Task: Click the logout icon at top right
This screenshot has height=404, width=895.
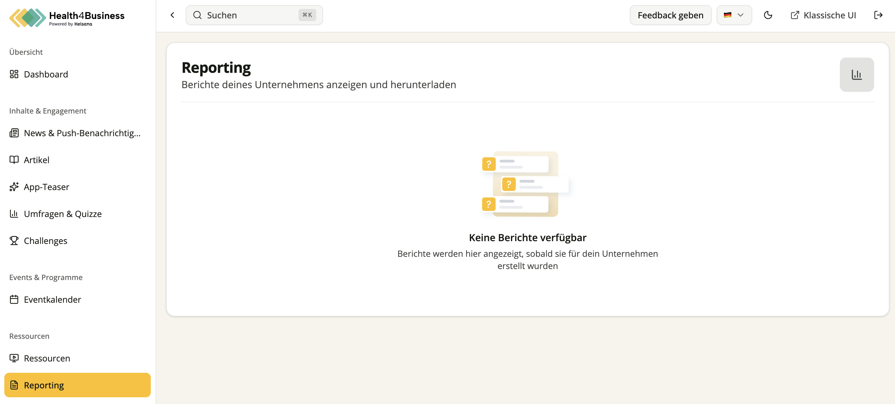Action: pos(878,15)
